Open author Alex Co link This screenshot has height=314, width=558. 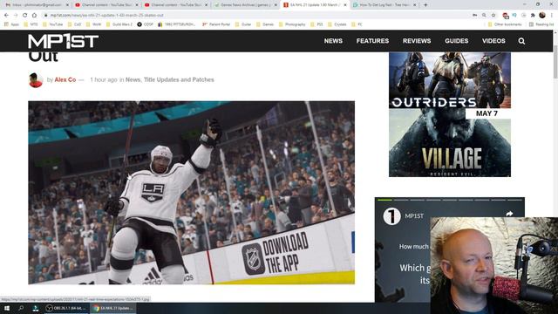(65, 79)
